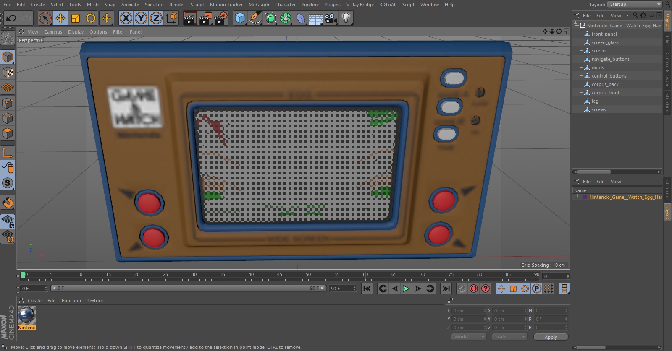Click the Record Active Objects button
The image size is (672, 351).
tap(462, 289)
